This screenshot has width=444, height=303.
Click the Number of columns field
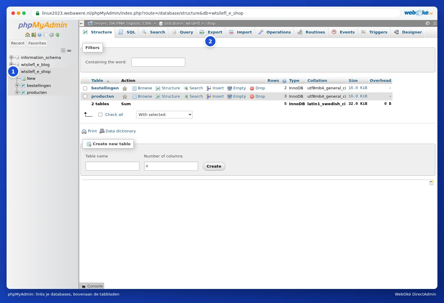point(171,166)
